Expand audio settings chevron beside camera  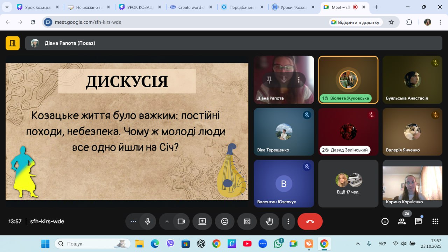coord(167,222)
